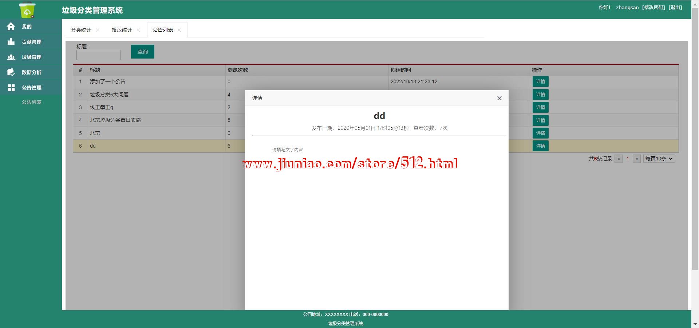Click the 数据分析 sidebar icon

click(x=11, y=72)
